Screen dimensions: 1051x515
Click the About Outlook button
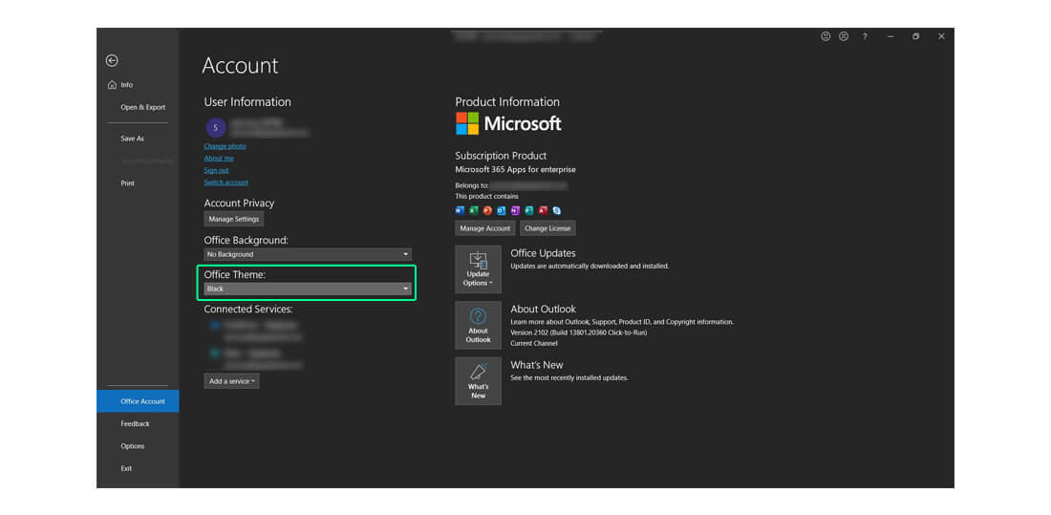pyautogui.click(x=478, y=323)
